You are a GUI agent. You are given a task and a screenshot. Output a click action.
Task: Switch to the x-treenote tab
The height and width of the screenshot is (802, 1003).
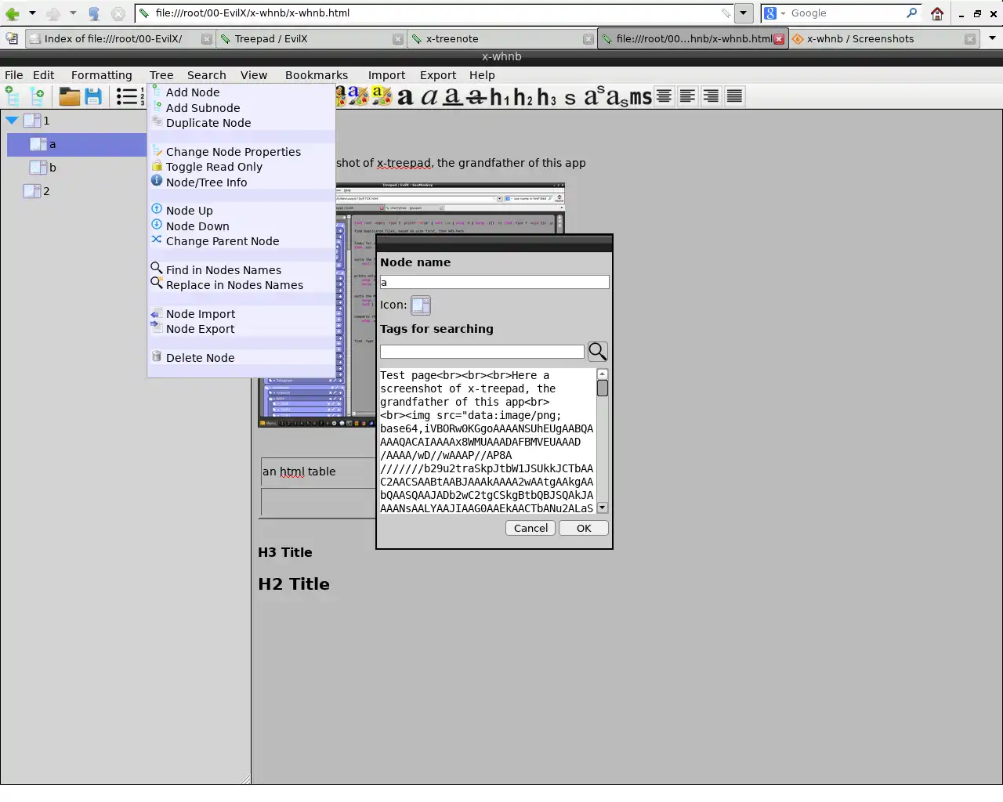click(x=501, y=38)
